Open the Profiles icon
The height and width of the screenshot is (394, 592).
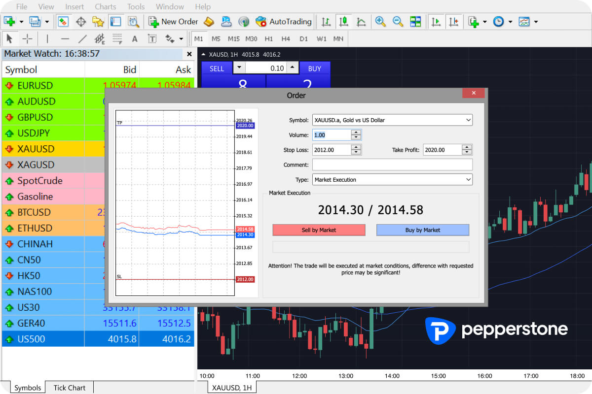(35, 22)
